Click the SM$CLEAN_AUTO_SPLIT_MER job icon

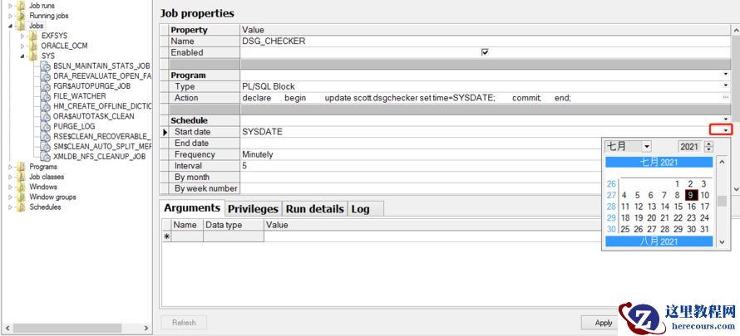[x=45, y=146]
